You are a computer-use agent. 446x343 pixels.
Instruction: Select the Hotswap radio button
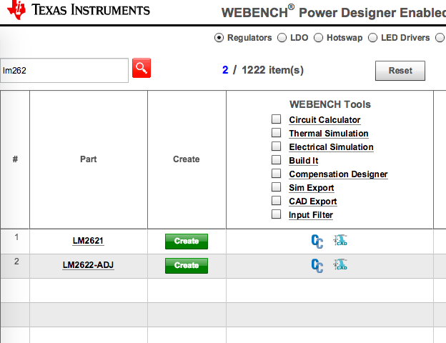tap(318, 38)
